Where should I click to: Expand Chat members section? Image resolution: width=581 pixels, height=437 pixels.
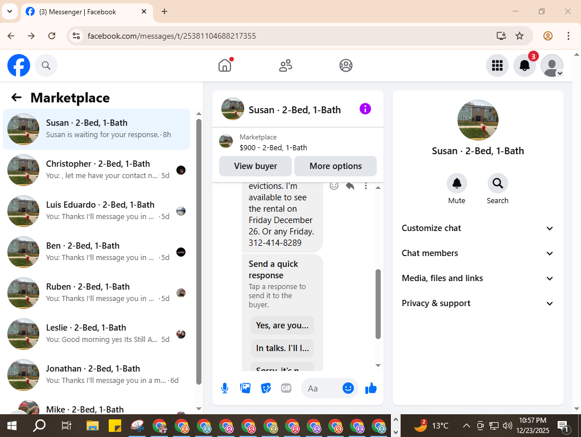point(477,253)
